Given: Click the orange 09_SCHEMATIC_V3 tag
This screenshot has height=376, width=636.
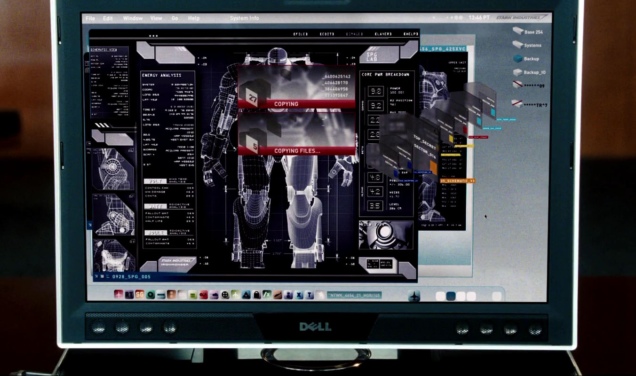Looking at the screenshot, I should tap(457, 180).
